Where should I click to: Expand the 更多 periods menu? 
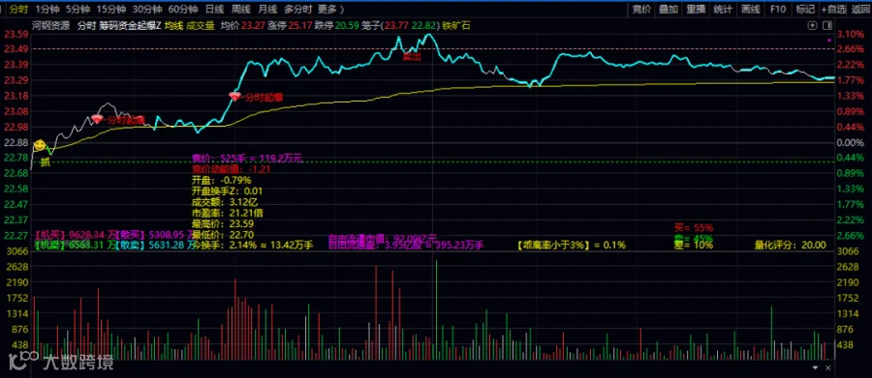[330, 9]
